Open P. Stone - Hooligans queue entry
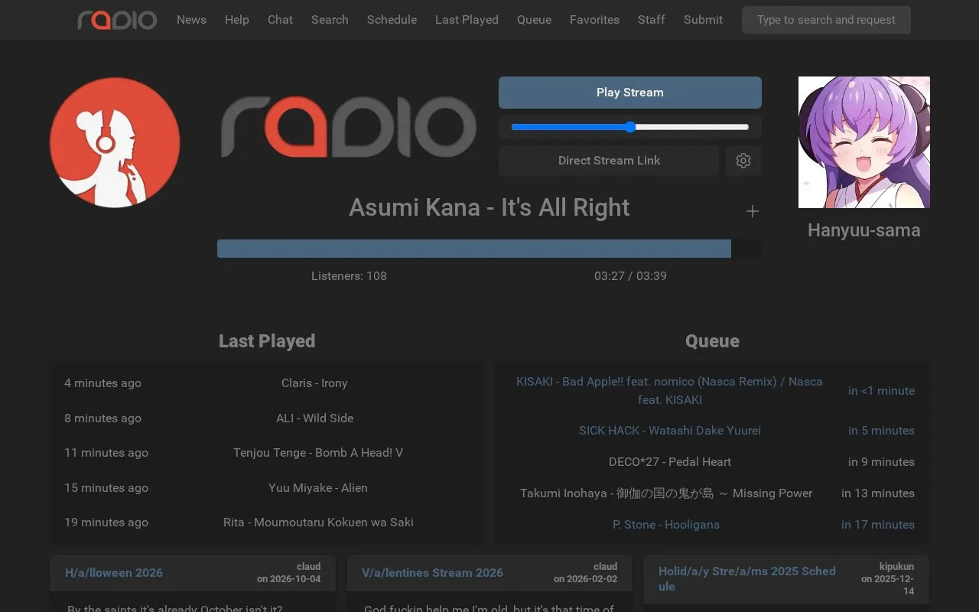The image size is (979, 612). tap(666, 525)
